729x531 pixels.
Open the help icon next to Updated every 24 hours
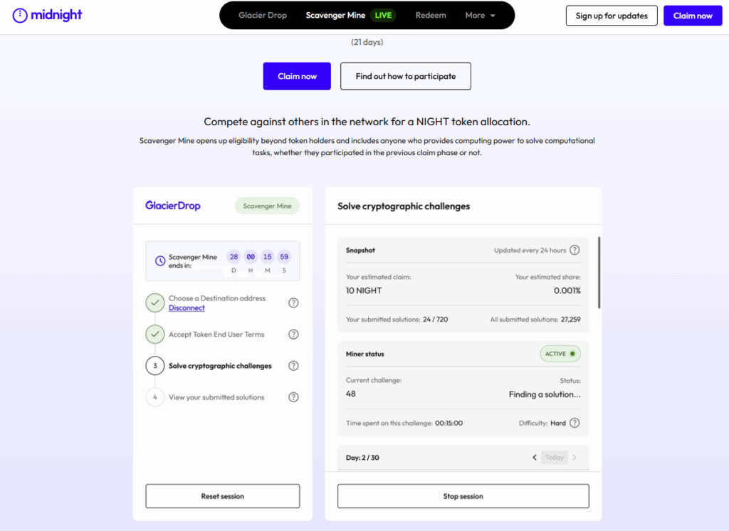point(575,250)
